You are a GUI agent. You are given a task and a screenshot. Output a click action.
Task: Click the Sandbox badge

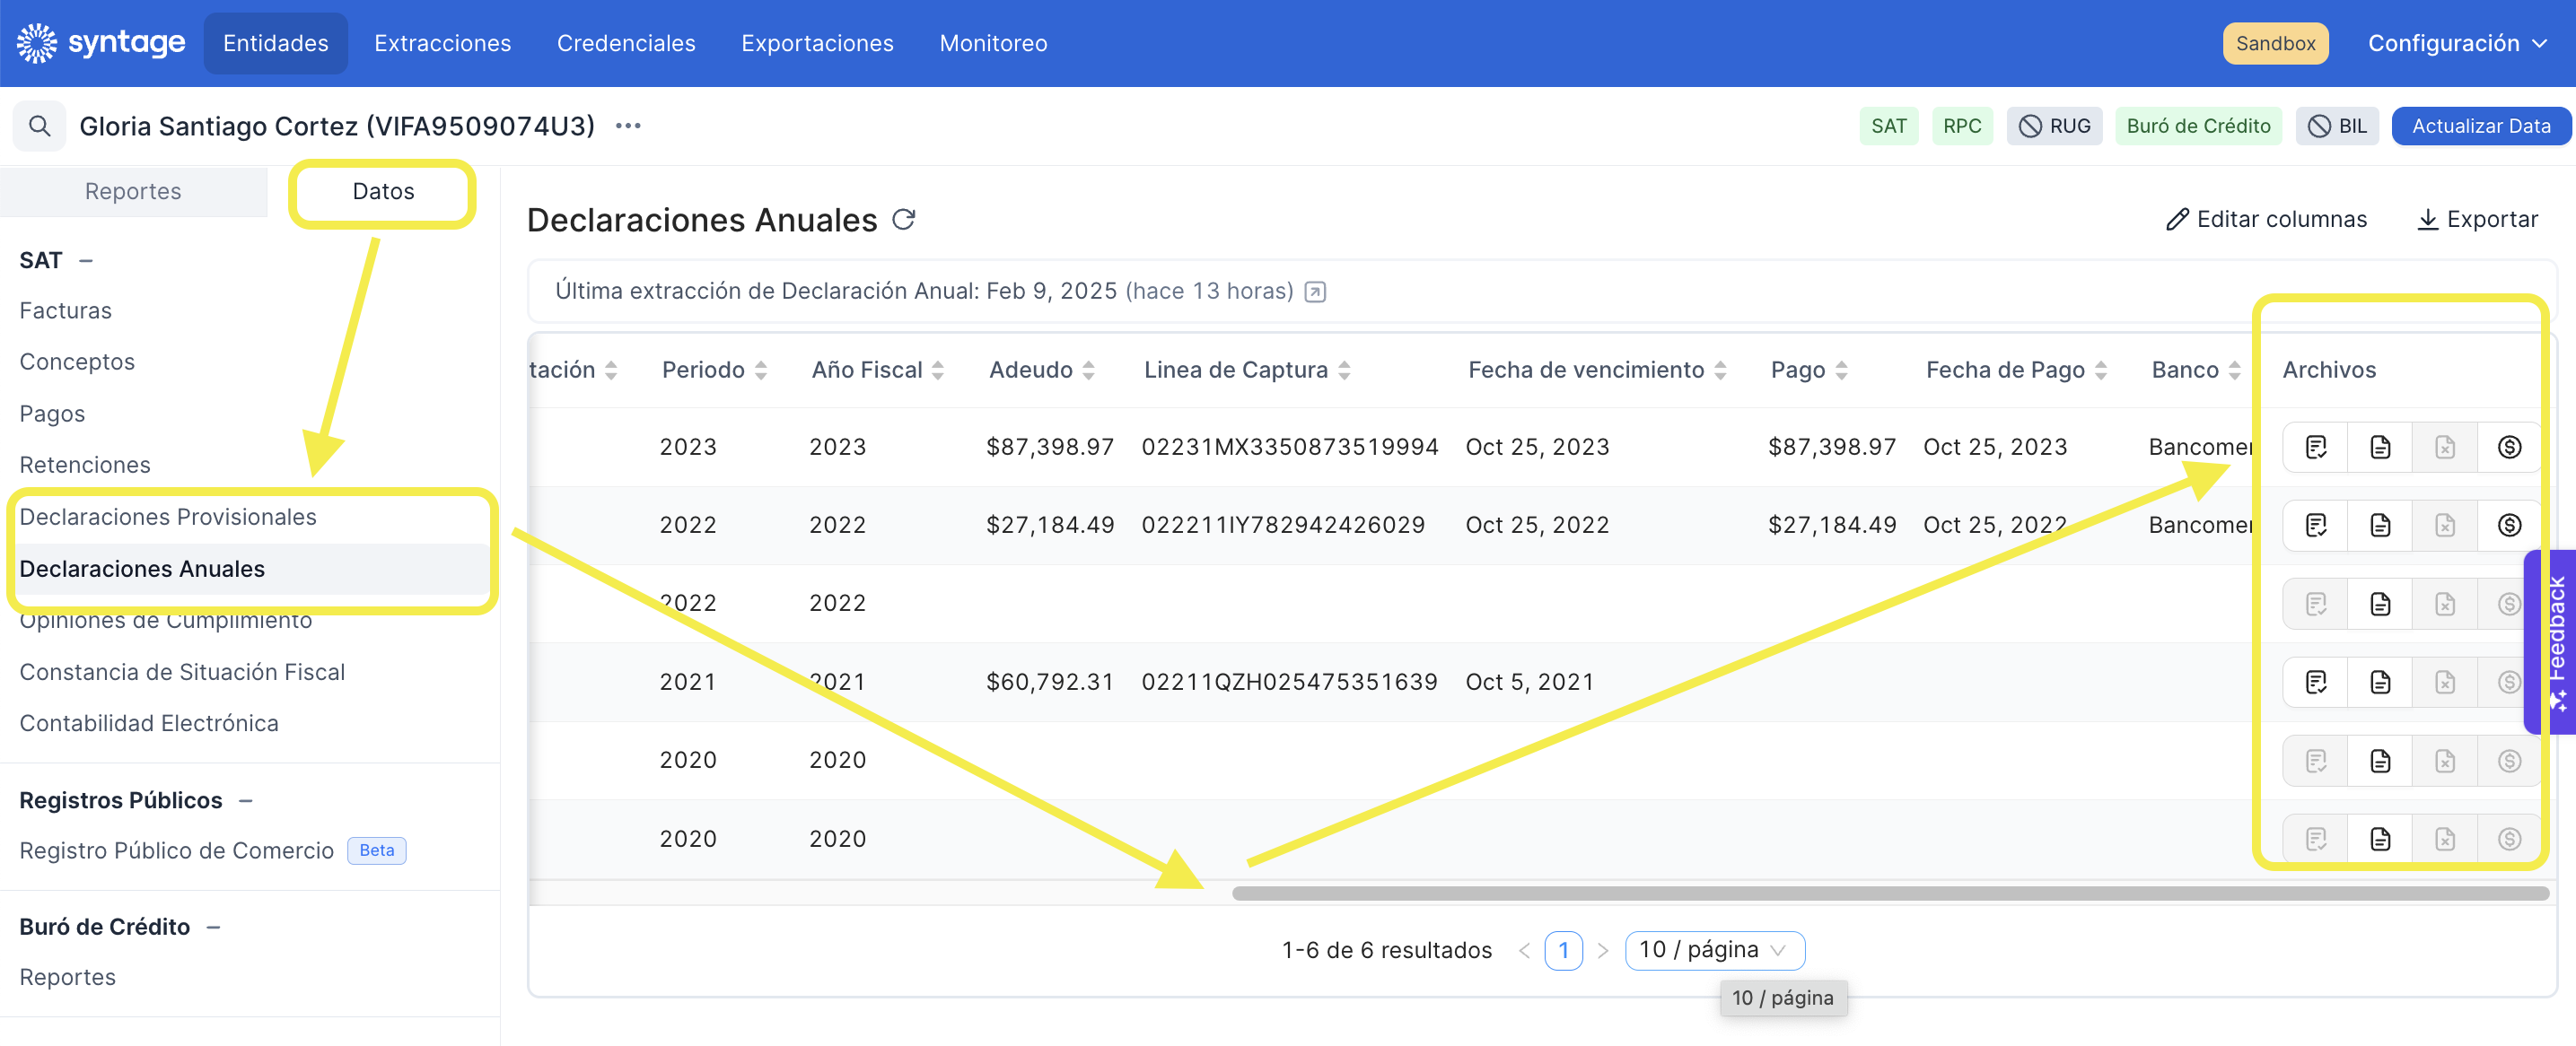(x=2275, y=43)
